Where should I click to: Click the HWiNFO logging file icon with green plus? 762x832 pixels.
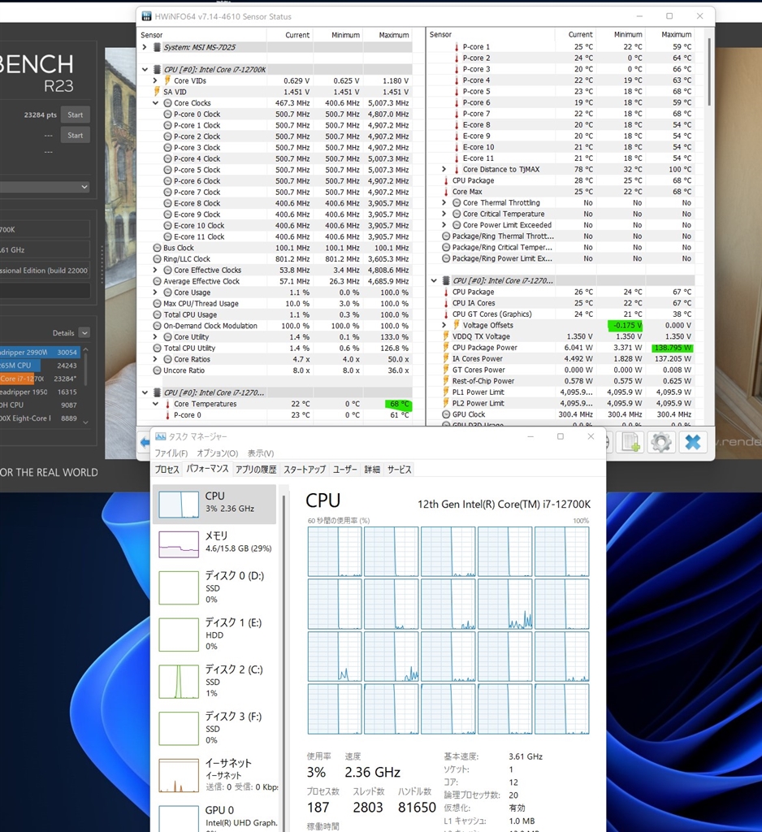click(630, 442)
